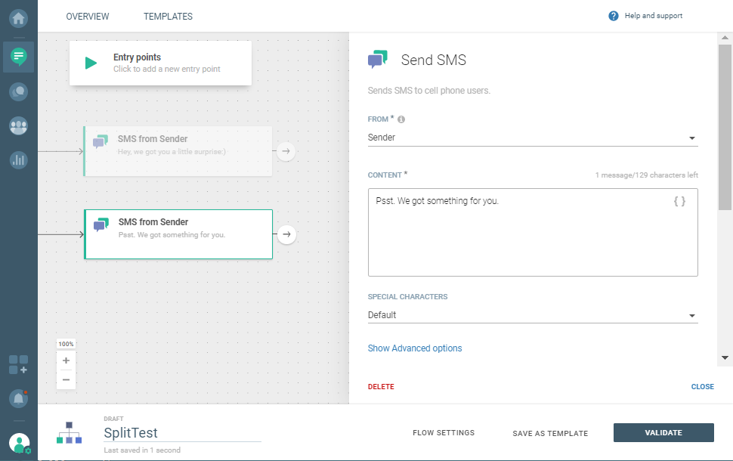The height and width of the screenshot is (461, 733).
Task: Open the People audience icon in sidebar
Action: 19,125
